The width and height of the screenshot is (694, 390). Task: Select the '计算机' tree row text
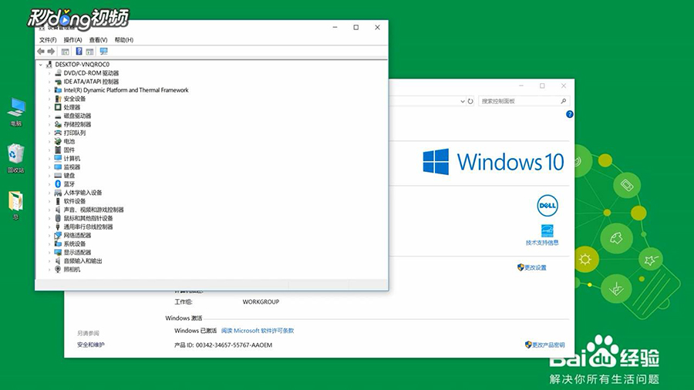[72, 158]
